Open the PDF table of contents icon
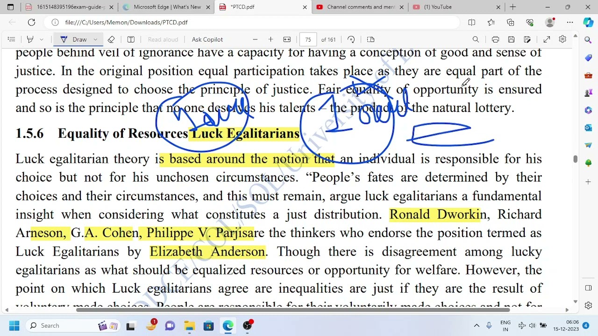 tap(12, 40)
